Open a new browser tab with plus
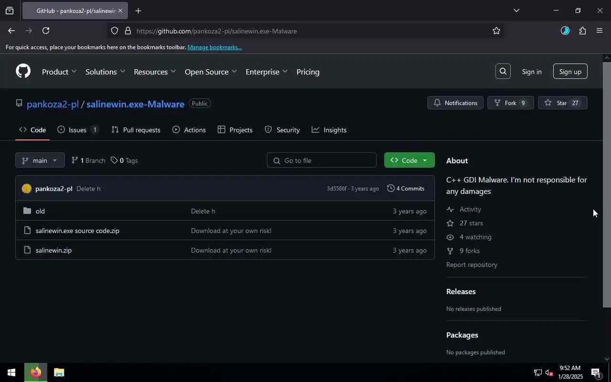 138,11
